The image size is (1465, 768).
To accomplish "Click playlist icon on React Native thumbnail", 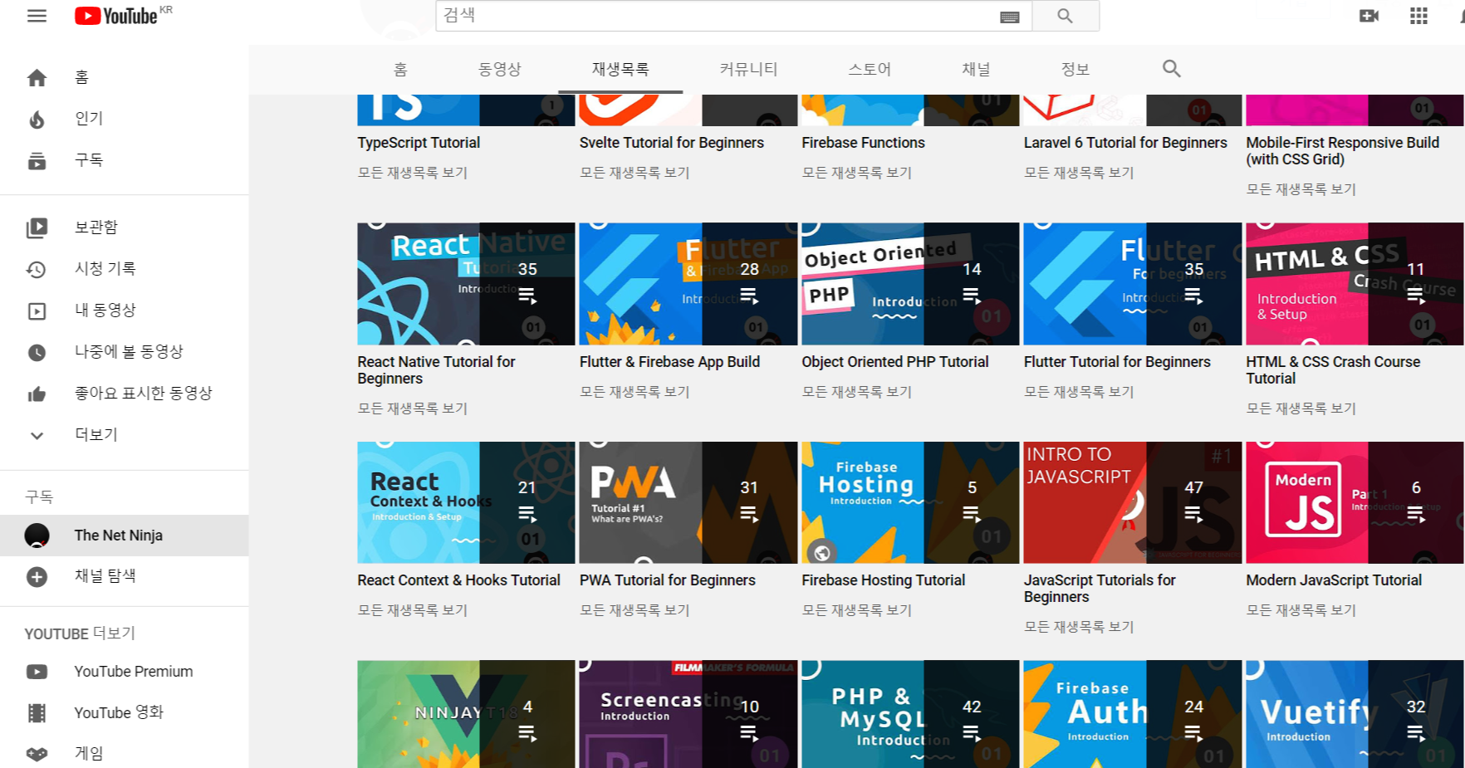I will (527, 296).
